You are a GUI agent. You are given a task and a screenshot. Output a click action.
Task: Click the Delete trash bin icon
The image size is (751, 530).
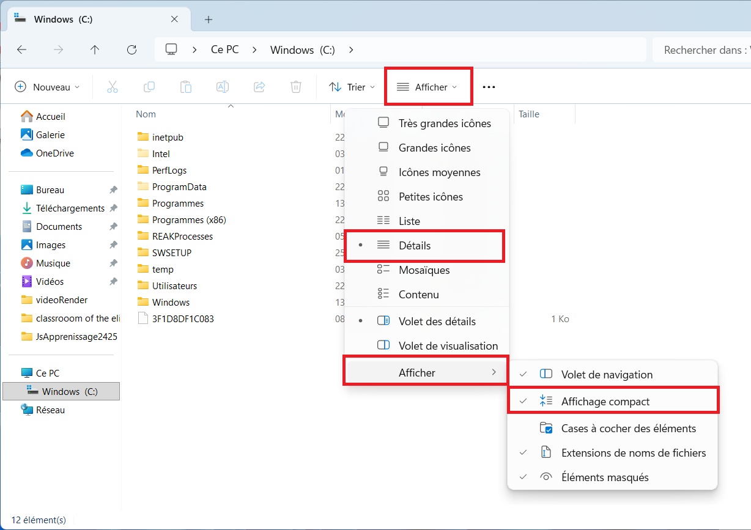click(296, 87)
